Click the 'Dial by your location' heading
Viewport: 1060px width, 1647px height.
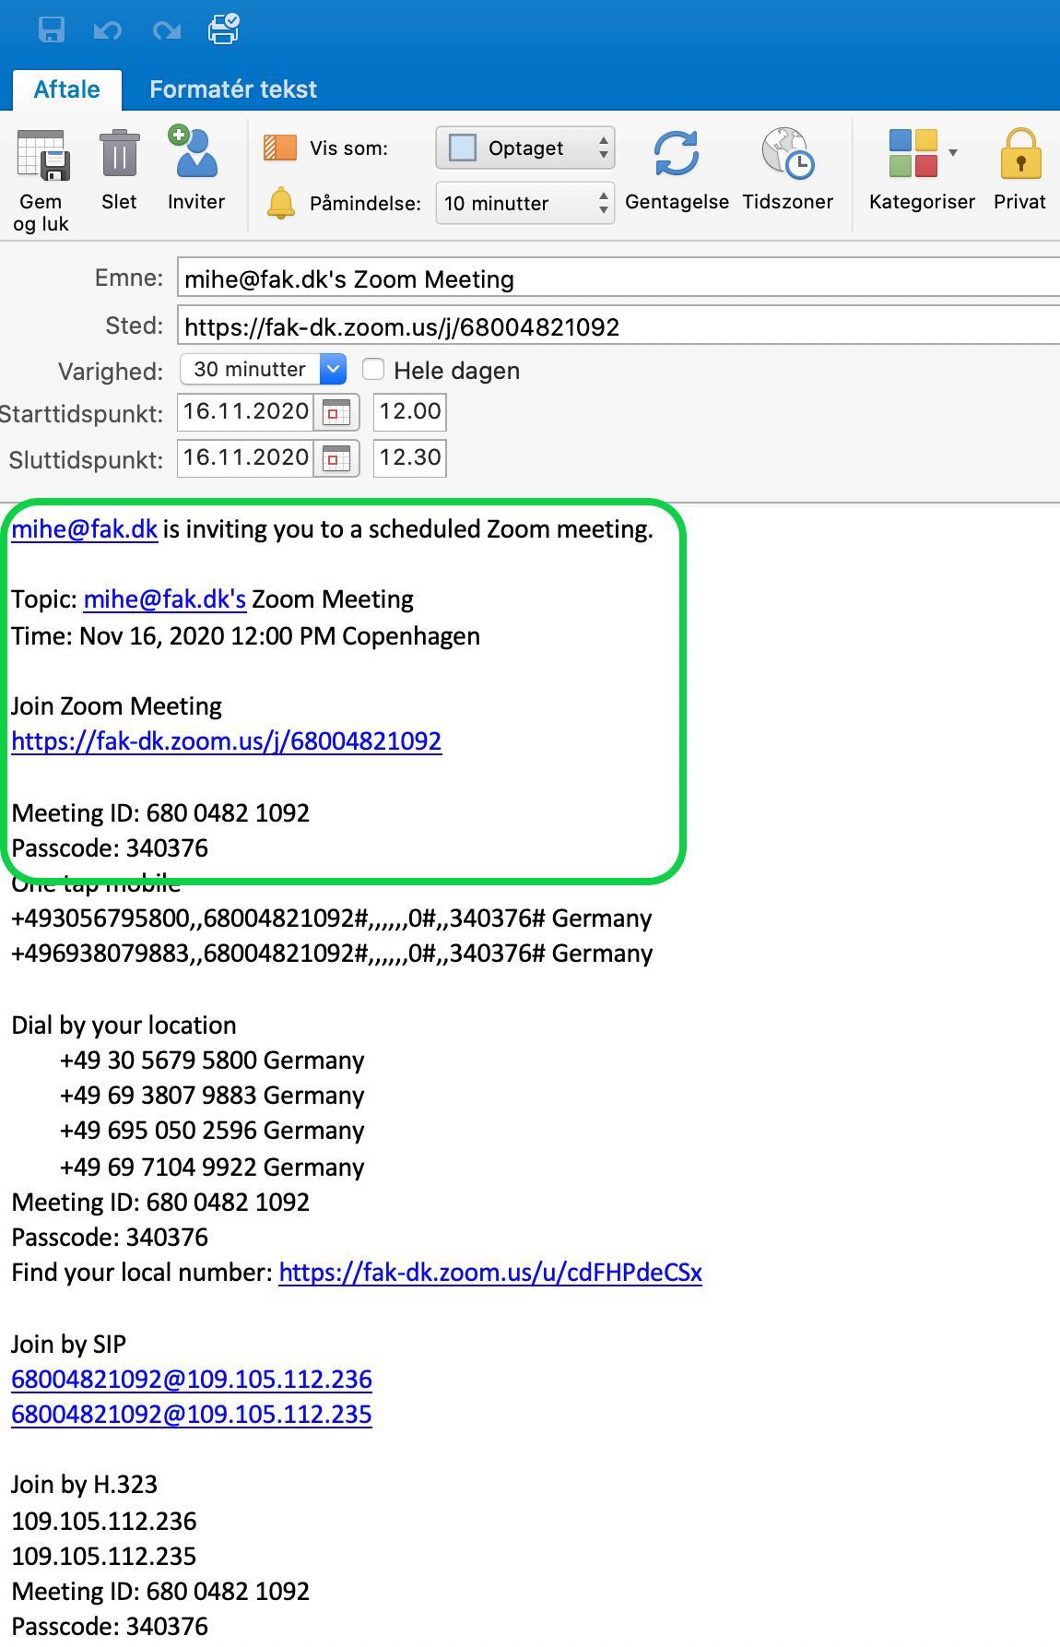124,1025
